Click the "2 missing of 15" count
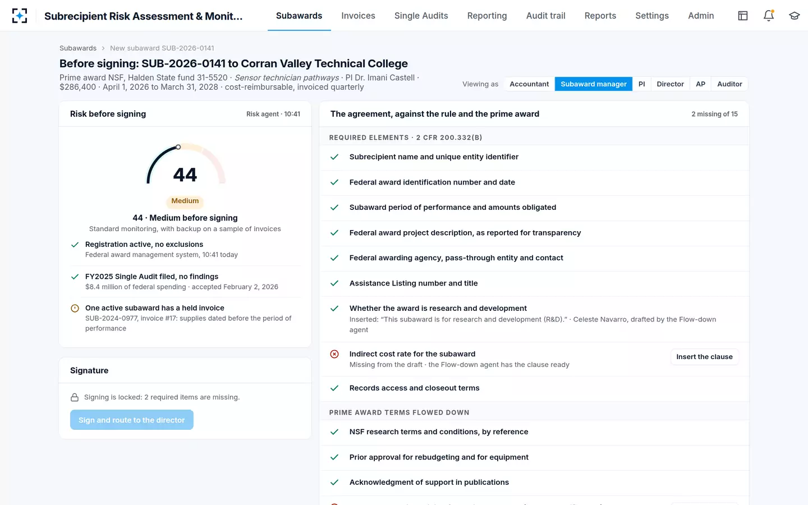Viewport: 808px width, 505px height. pyautogui.click(x=714, y=114)
